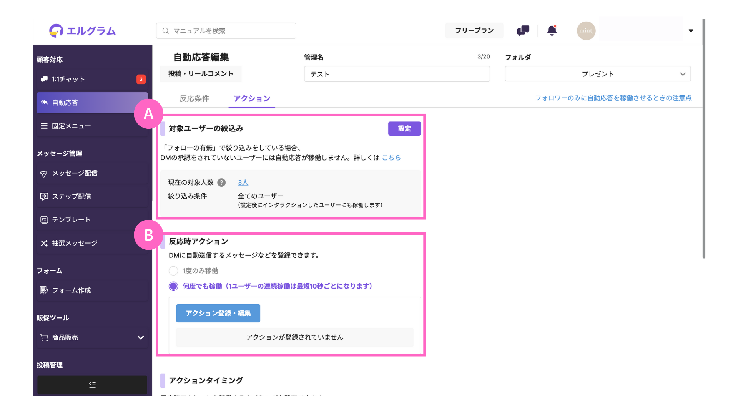Screen dimensions: 738x415
Task: Click the 1:1チャット chat icon
Action: point(44,79)
